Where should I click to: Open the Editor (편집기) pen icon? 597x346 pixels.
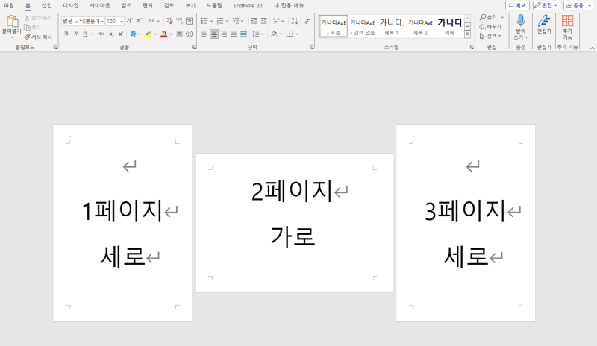(x=544, y=21)
